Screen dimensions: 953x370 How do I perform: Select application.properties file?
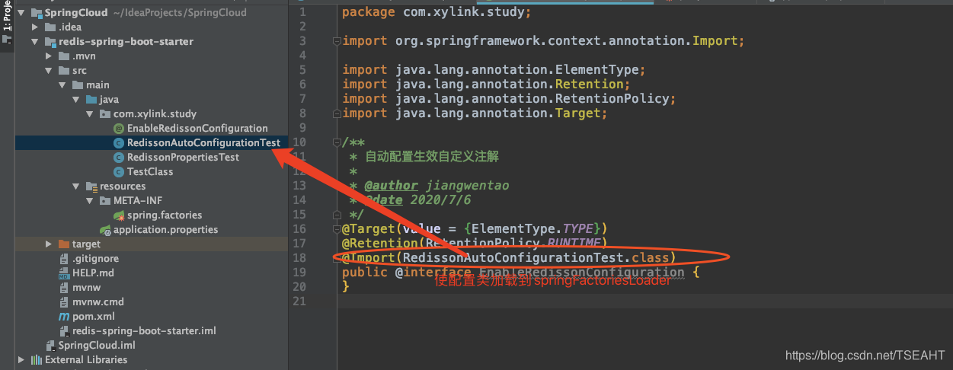(x=165, y=230)
